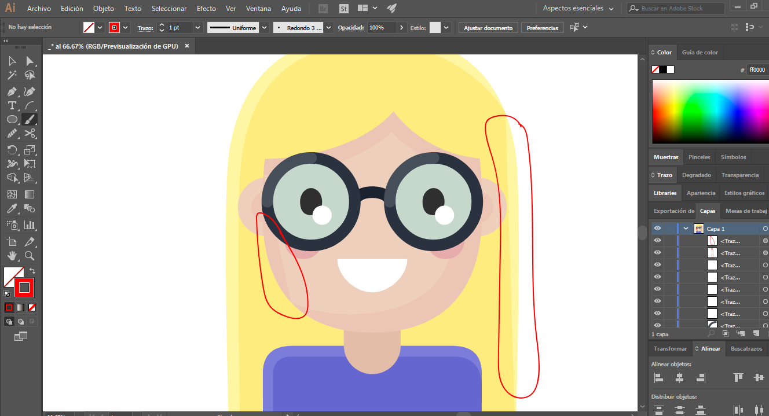Select the Hand tool

(x=12, y=256)
